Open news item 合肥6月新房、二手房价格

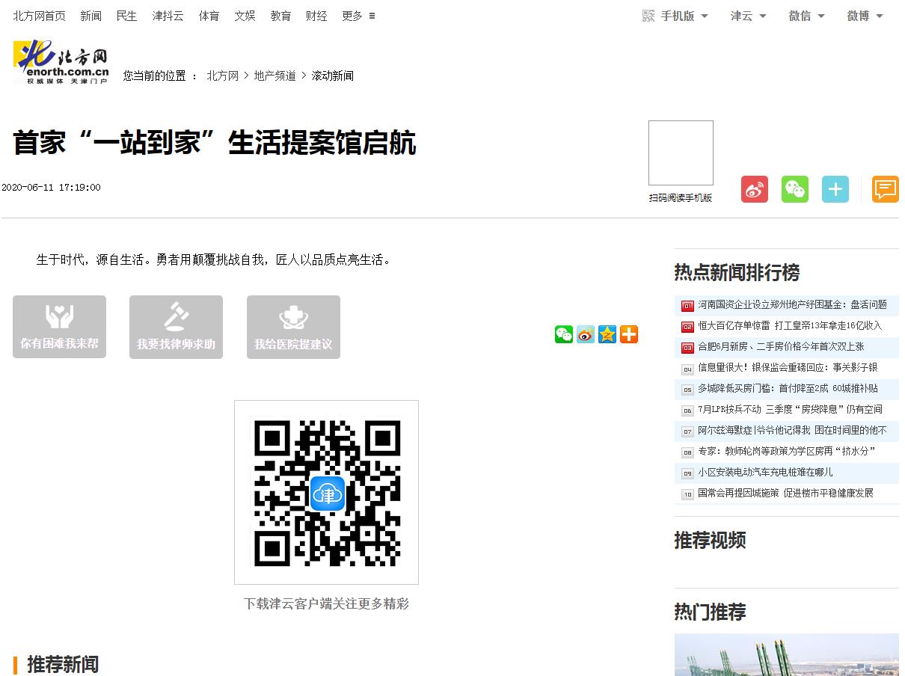(x=781, y=347)
